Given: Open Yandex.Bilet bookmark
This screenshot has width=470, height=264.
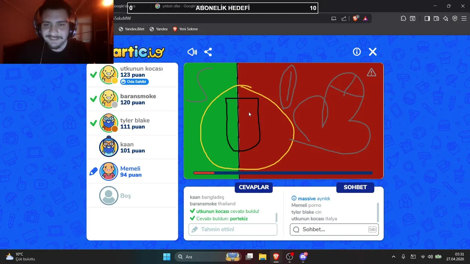Looking at the screenshot, I should (131, 29).
